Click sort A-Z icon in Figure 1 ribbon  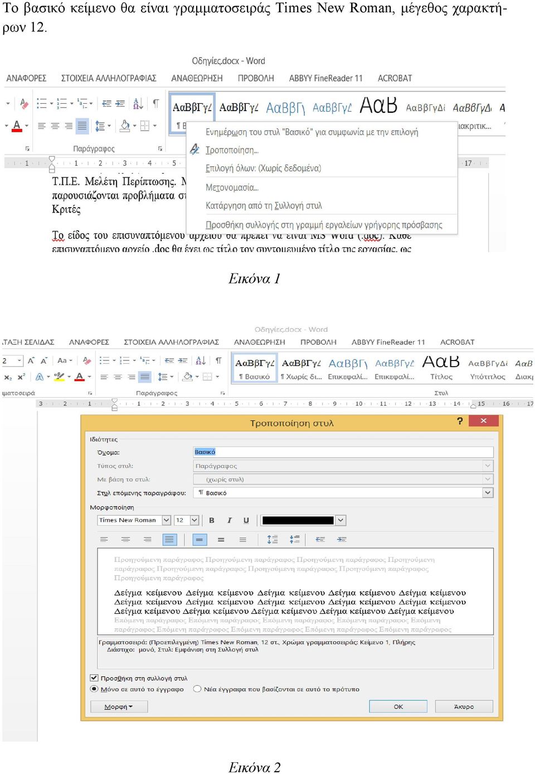138,103
